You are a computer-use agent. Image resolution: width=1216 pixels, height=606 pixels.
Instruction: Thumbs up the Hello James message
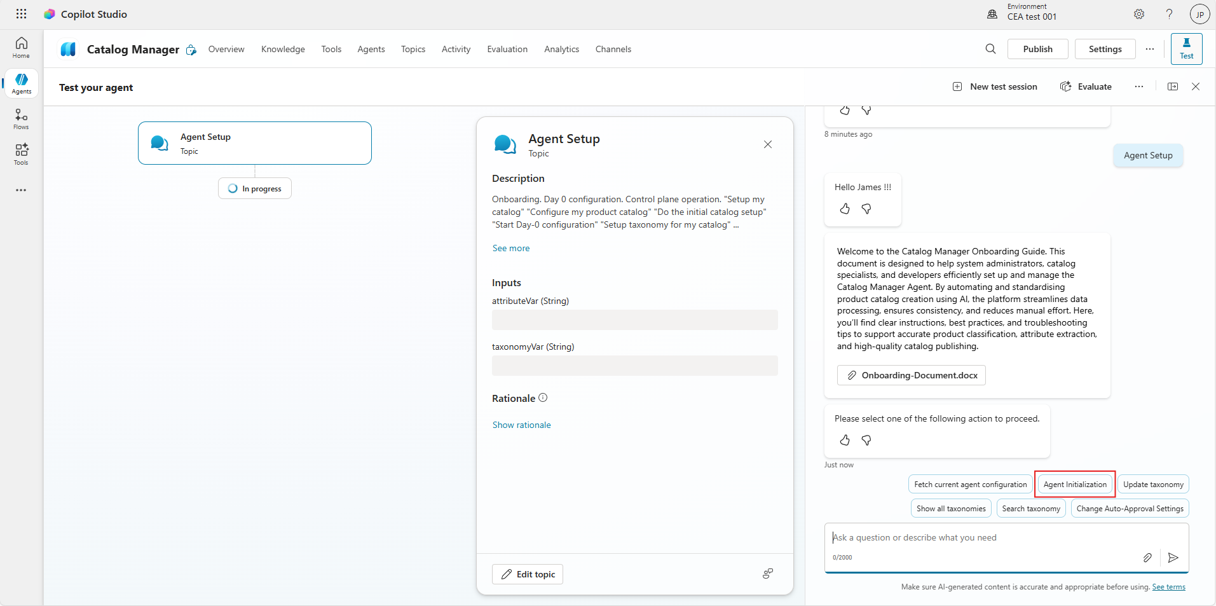pyautogui.click(x=845, y=209)
